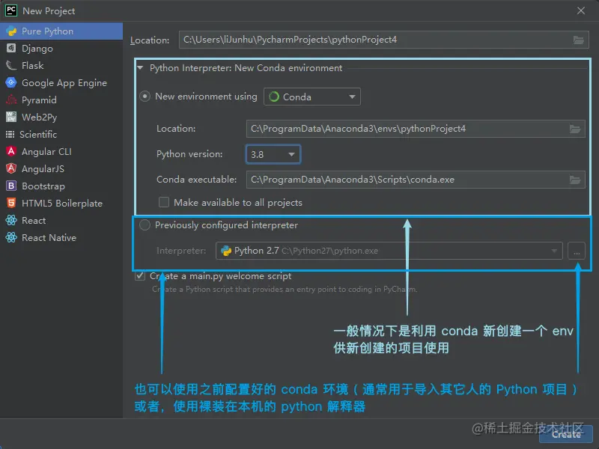Viewport: 599px width, 449px height.
Task: Select Previously configured interpreter radio button
Action: coord(145,225)
